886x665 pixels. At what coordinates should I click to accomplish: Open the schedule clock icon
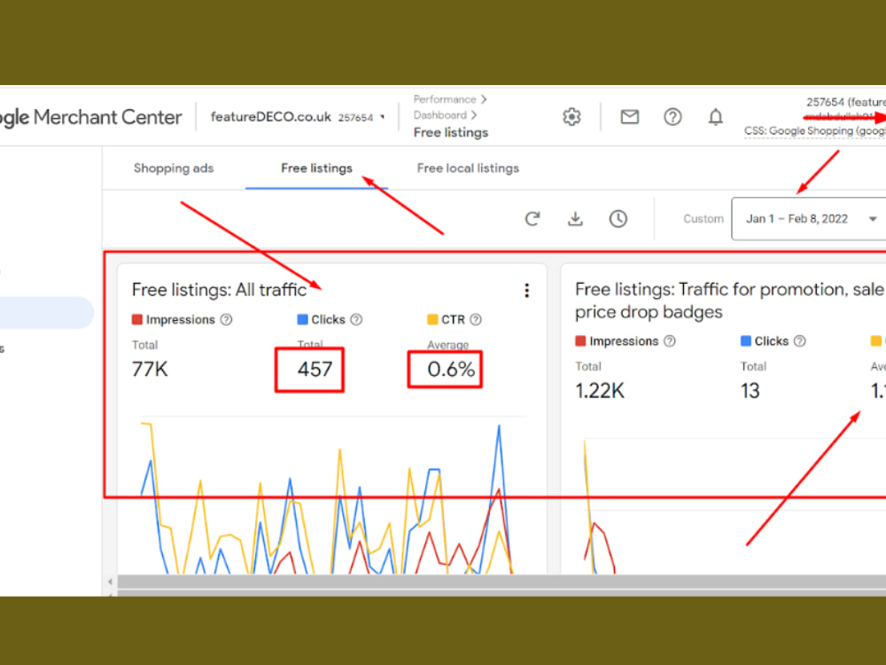point(618,218)
